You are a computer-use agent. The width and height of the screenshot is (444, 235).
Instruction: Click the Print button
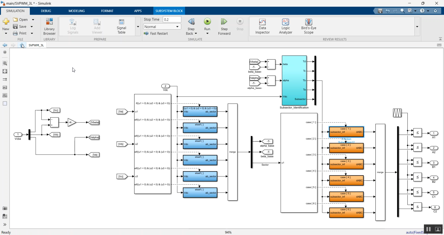pos(20,33)
